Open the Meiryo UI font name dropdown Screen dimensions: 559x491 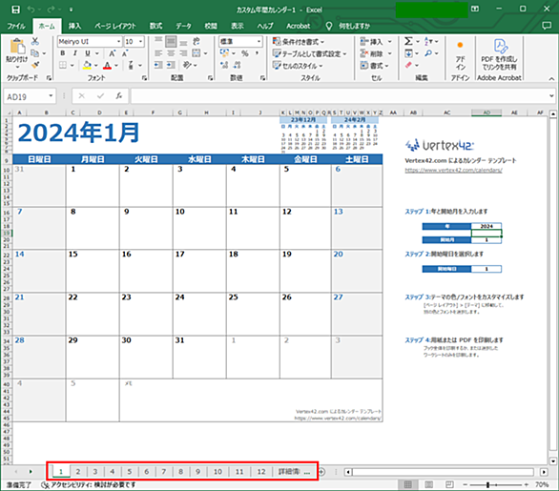(x=118, y=42)
